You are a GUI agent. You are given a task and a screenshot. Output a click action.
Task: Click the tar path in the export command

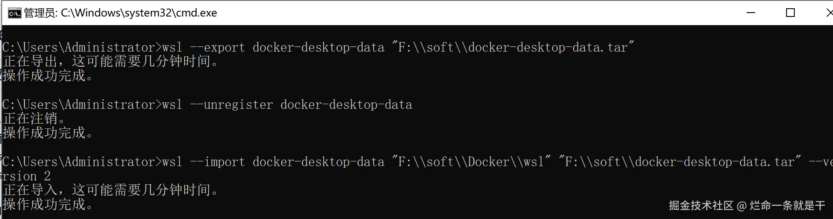(513, 47)
